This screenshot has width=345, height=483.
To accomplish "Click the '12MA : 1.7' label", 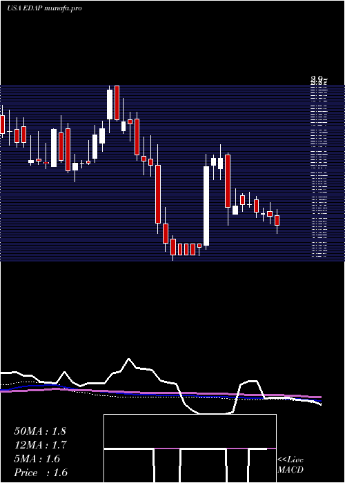I will (40, 445).
